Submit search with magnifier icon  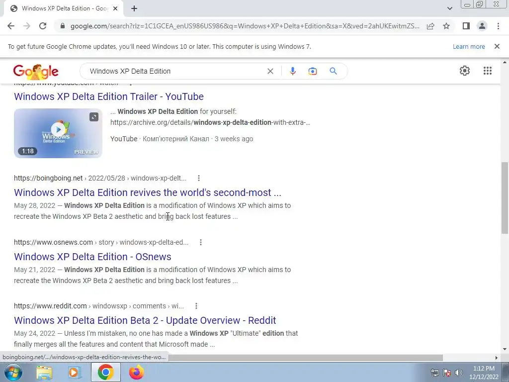pyautogui.click(x=333, y=71)
